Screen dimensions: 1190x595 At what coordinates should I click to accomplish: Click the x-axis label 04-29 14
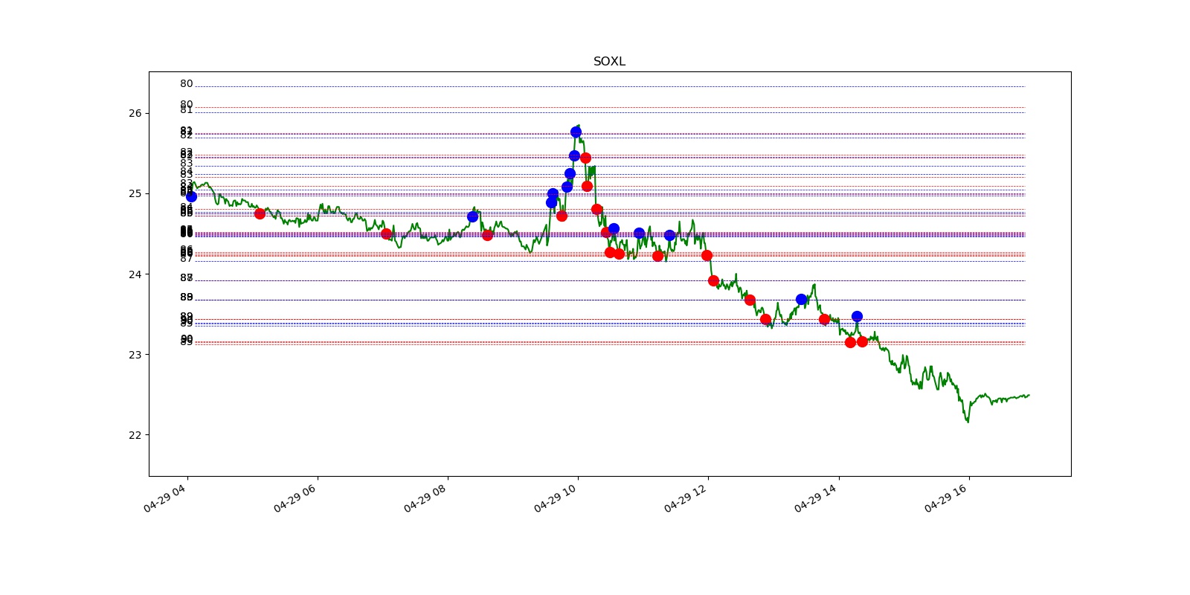point(815,498)
